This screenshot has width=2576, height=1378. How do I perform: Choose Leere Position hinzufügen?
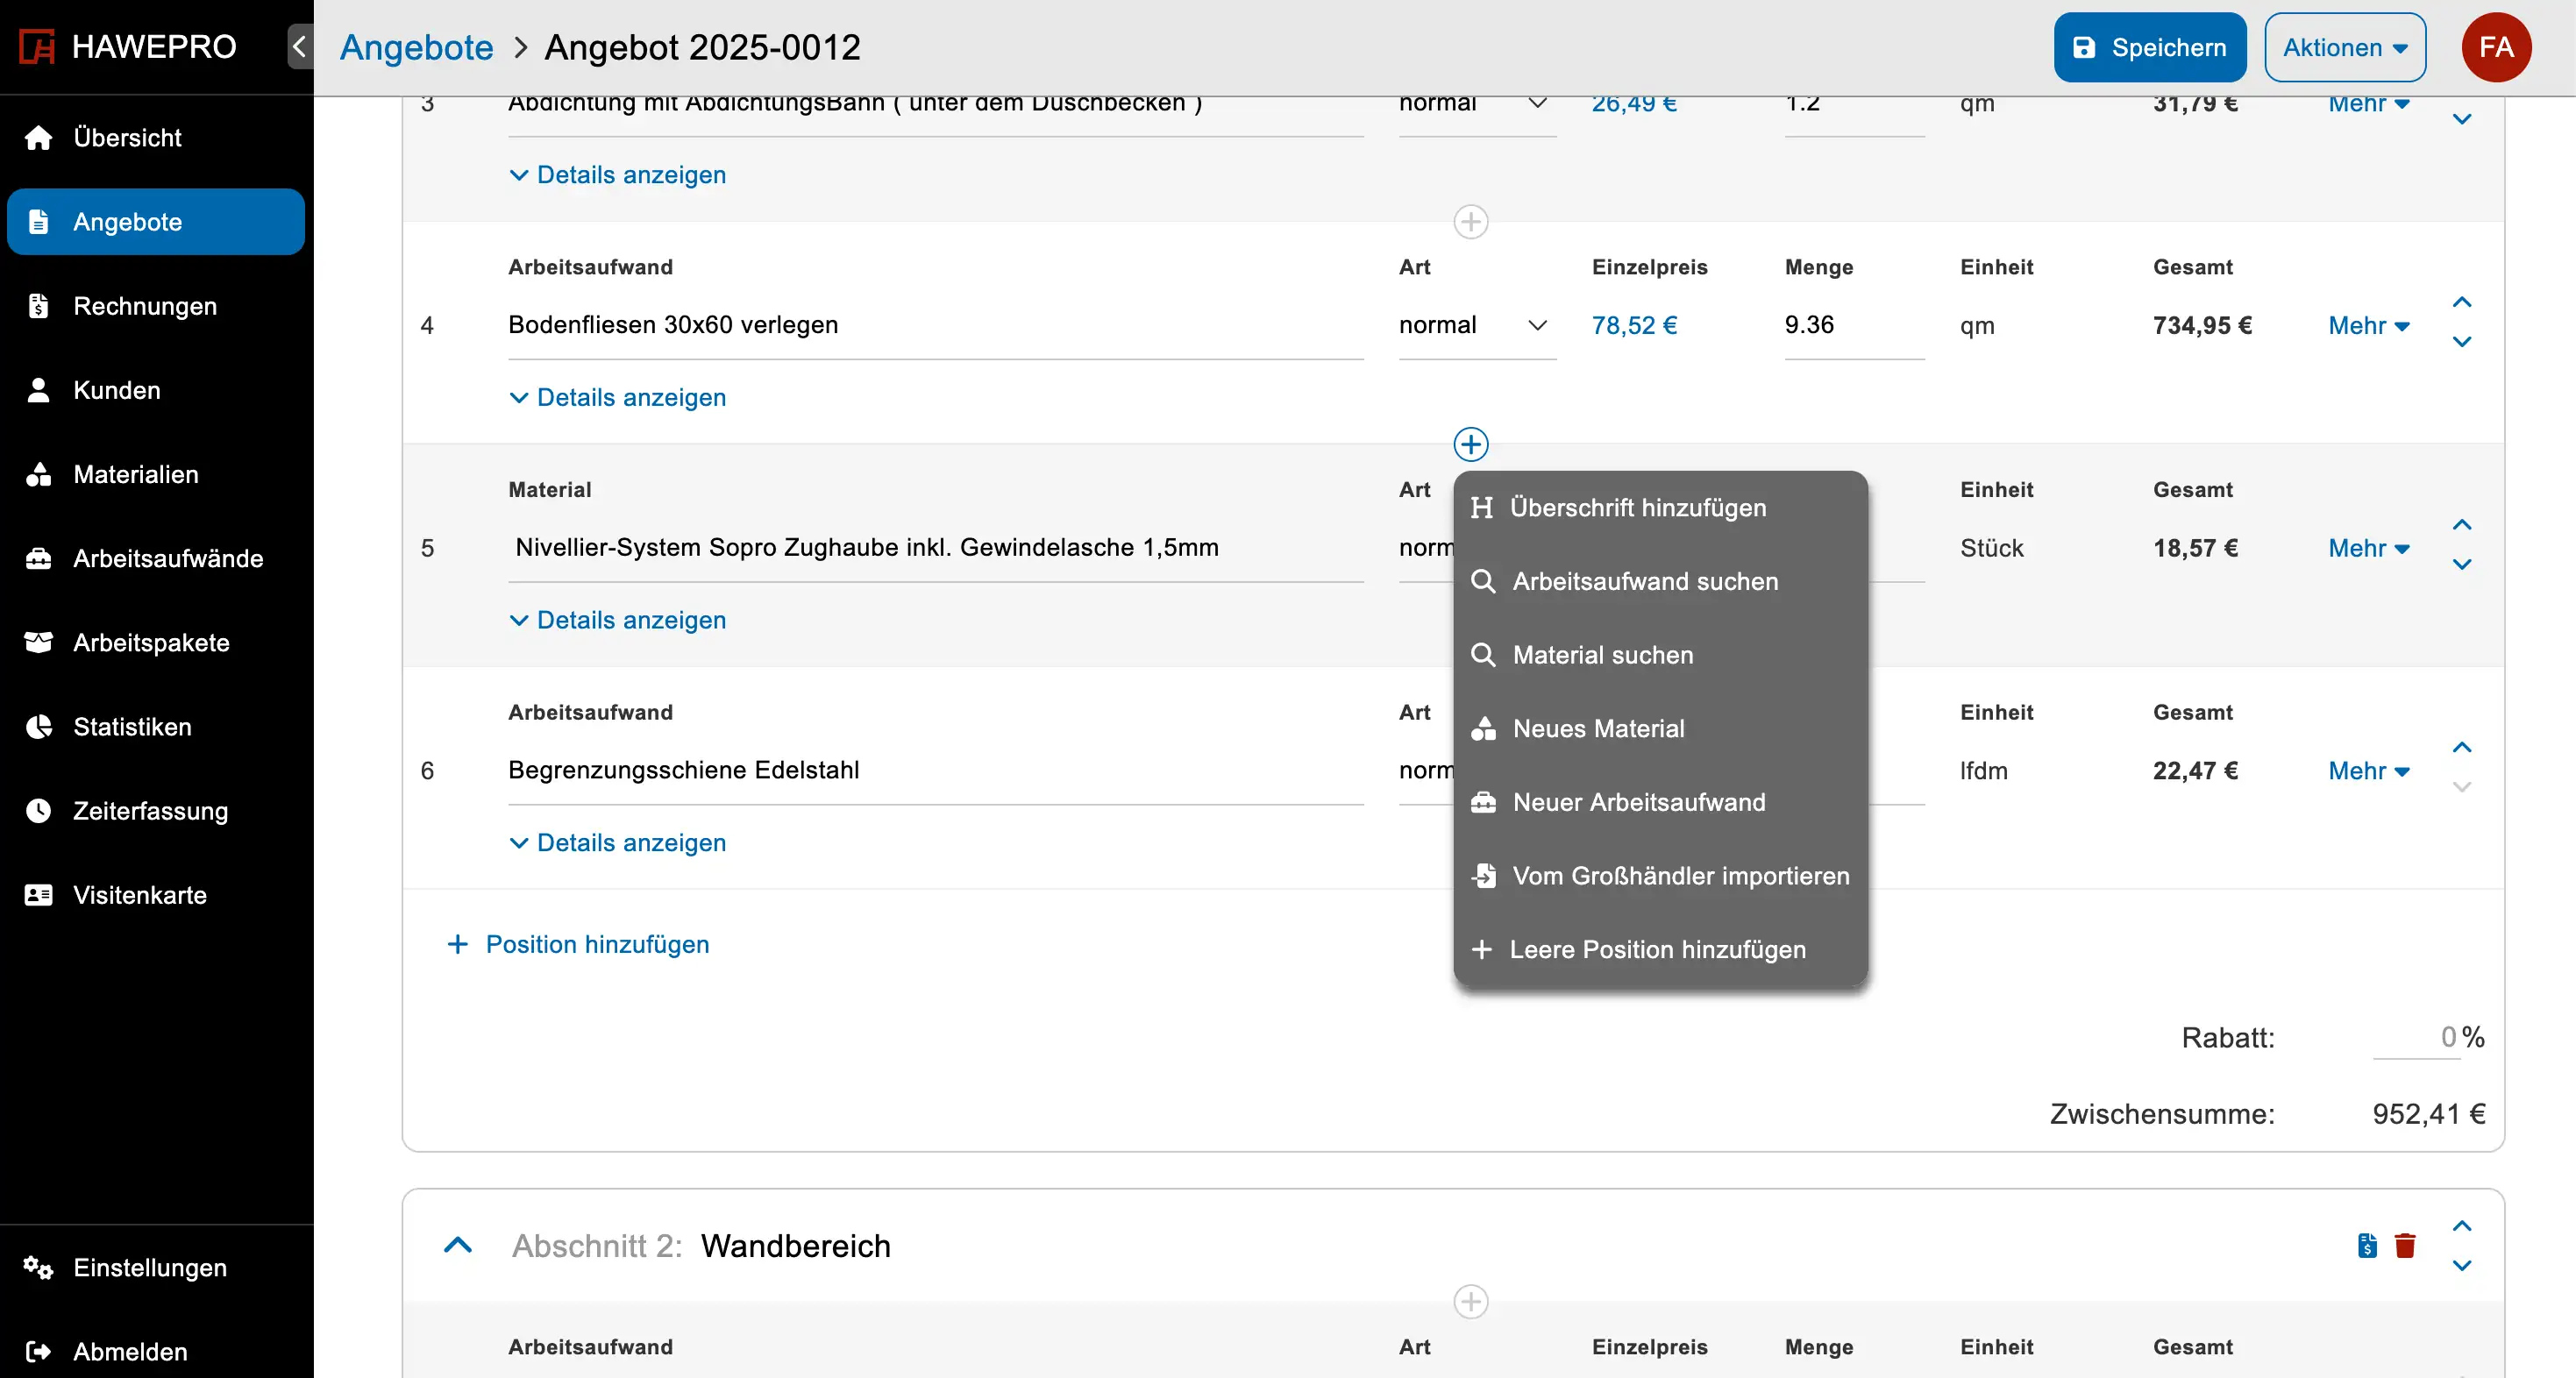point(1660,950)
